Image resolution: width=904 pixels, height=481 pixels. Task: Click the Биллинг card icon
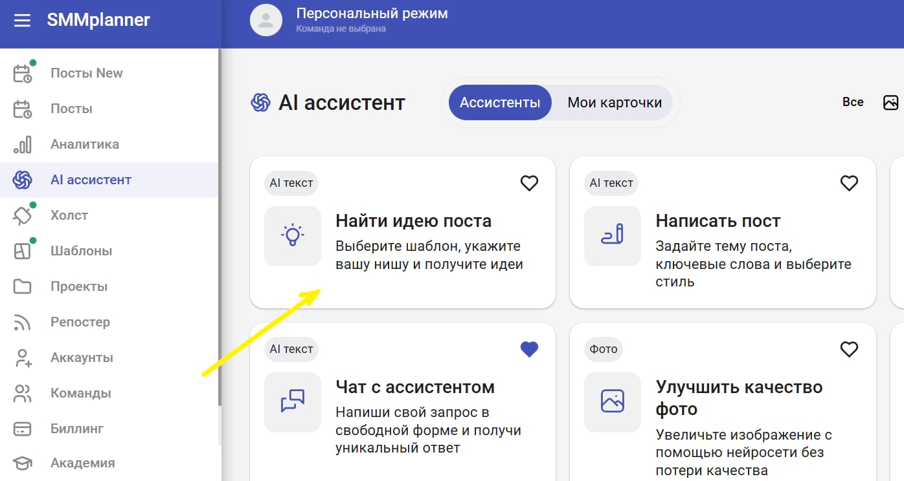tap(23, 429)
